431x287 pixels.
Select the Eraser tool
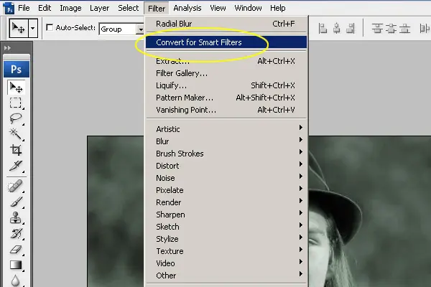(x=16, y=250)
